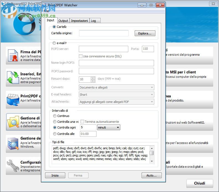
Task: Open the portale data e ora digitali tile
Action: [x=189, y=166]
